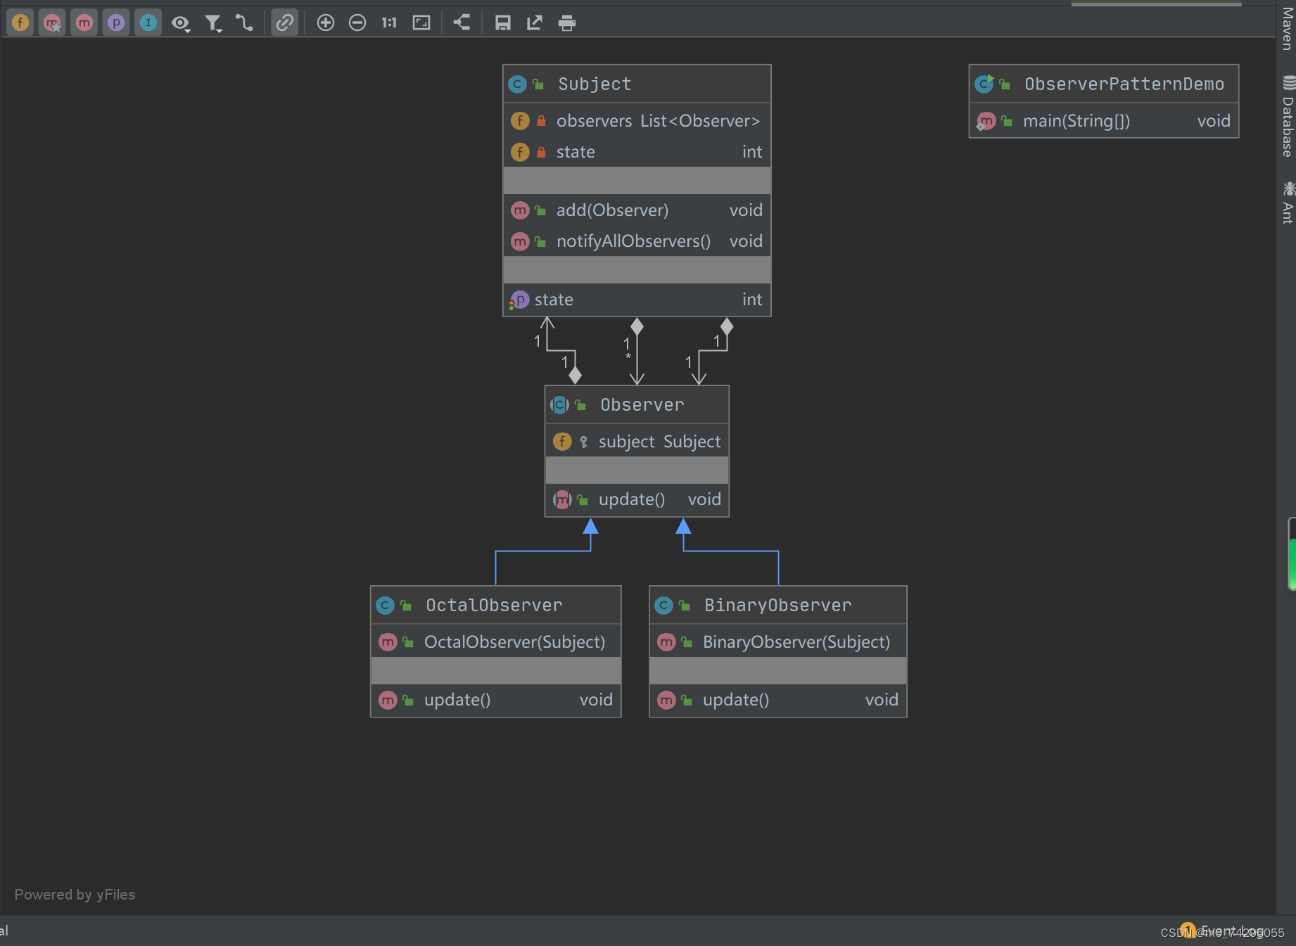The image size is (1296, 946).
Task: Select the state property row in Subject
Action: tap(637, 300)
